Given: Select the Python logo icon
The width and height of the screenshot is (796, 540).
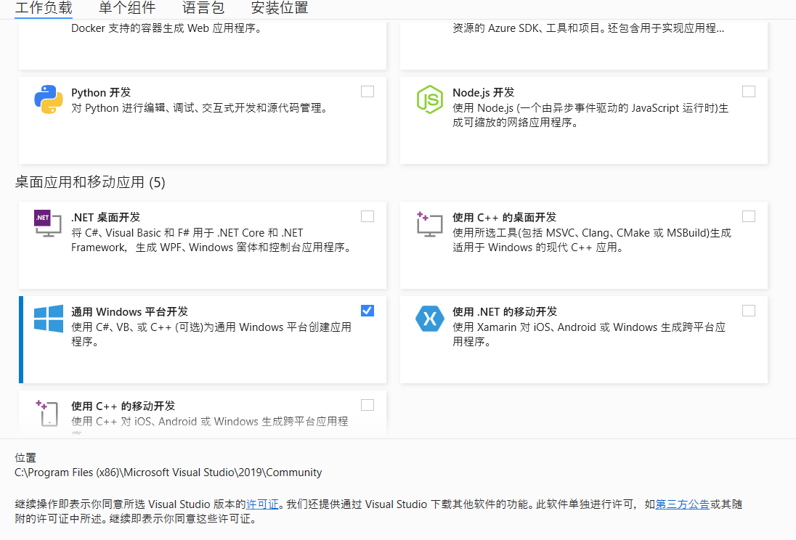Looking at the screenshot, I should click(47, 99).
